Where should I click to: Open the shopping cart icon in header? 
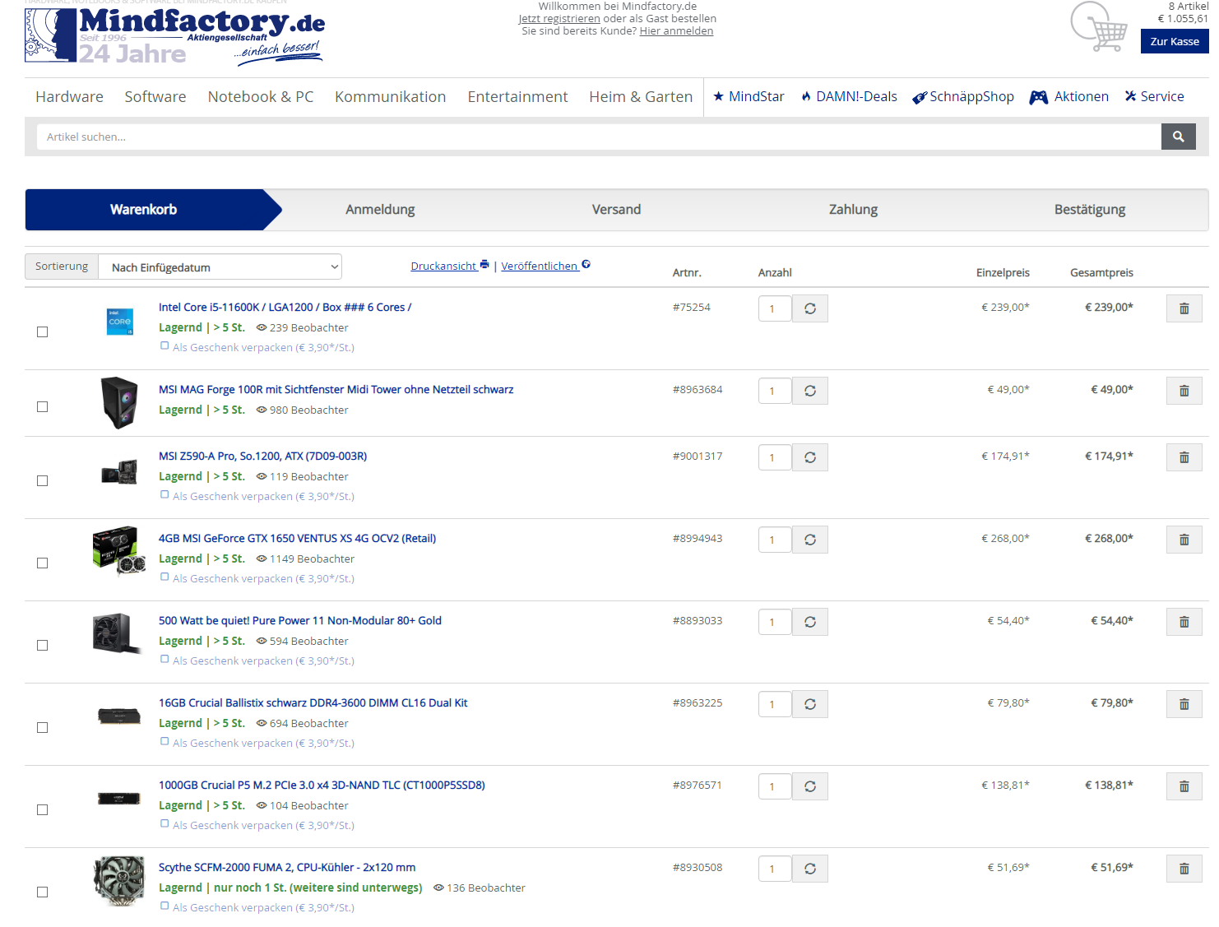1100,26
